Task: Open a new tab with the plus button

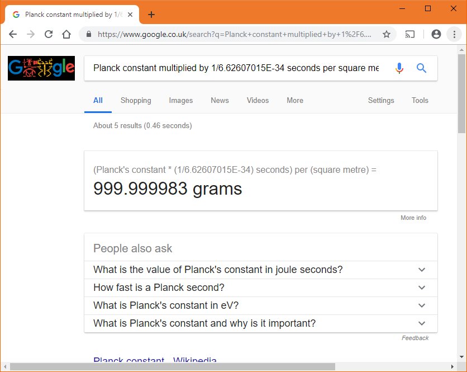Action: [x=151, y=15]
